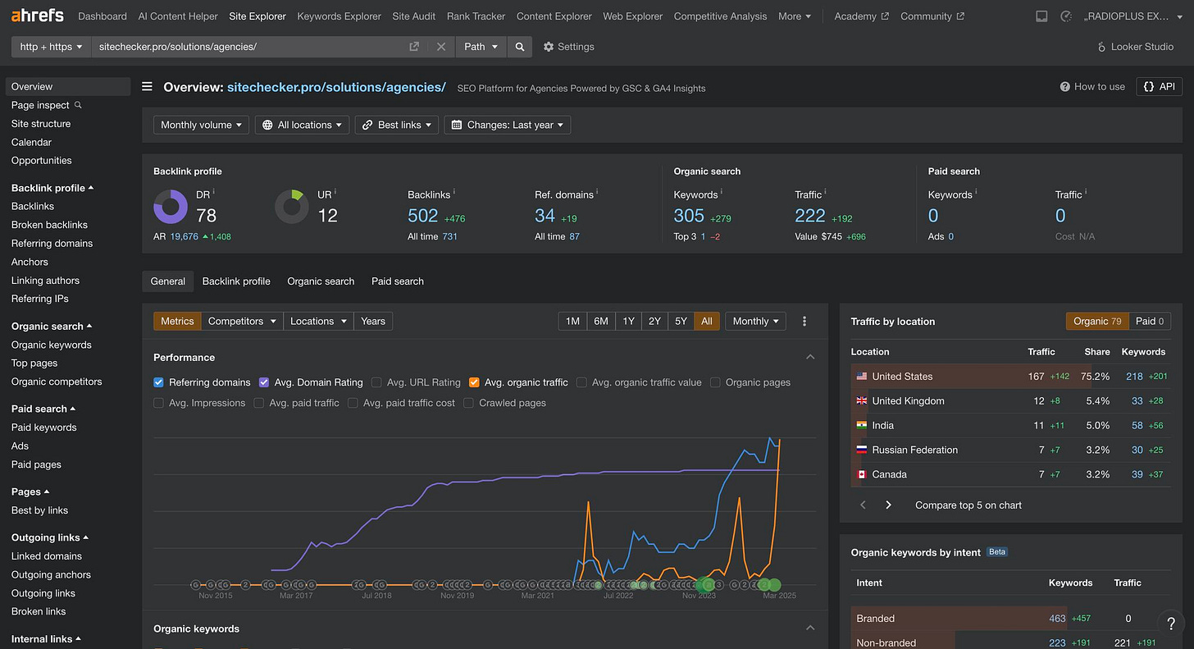Switch to Backlink profile tab
Screen dimensions: 1194x649
(x=236, y=281)
